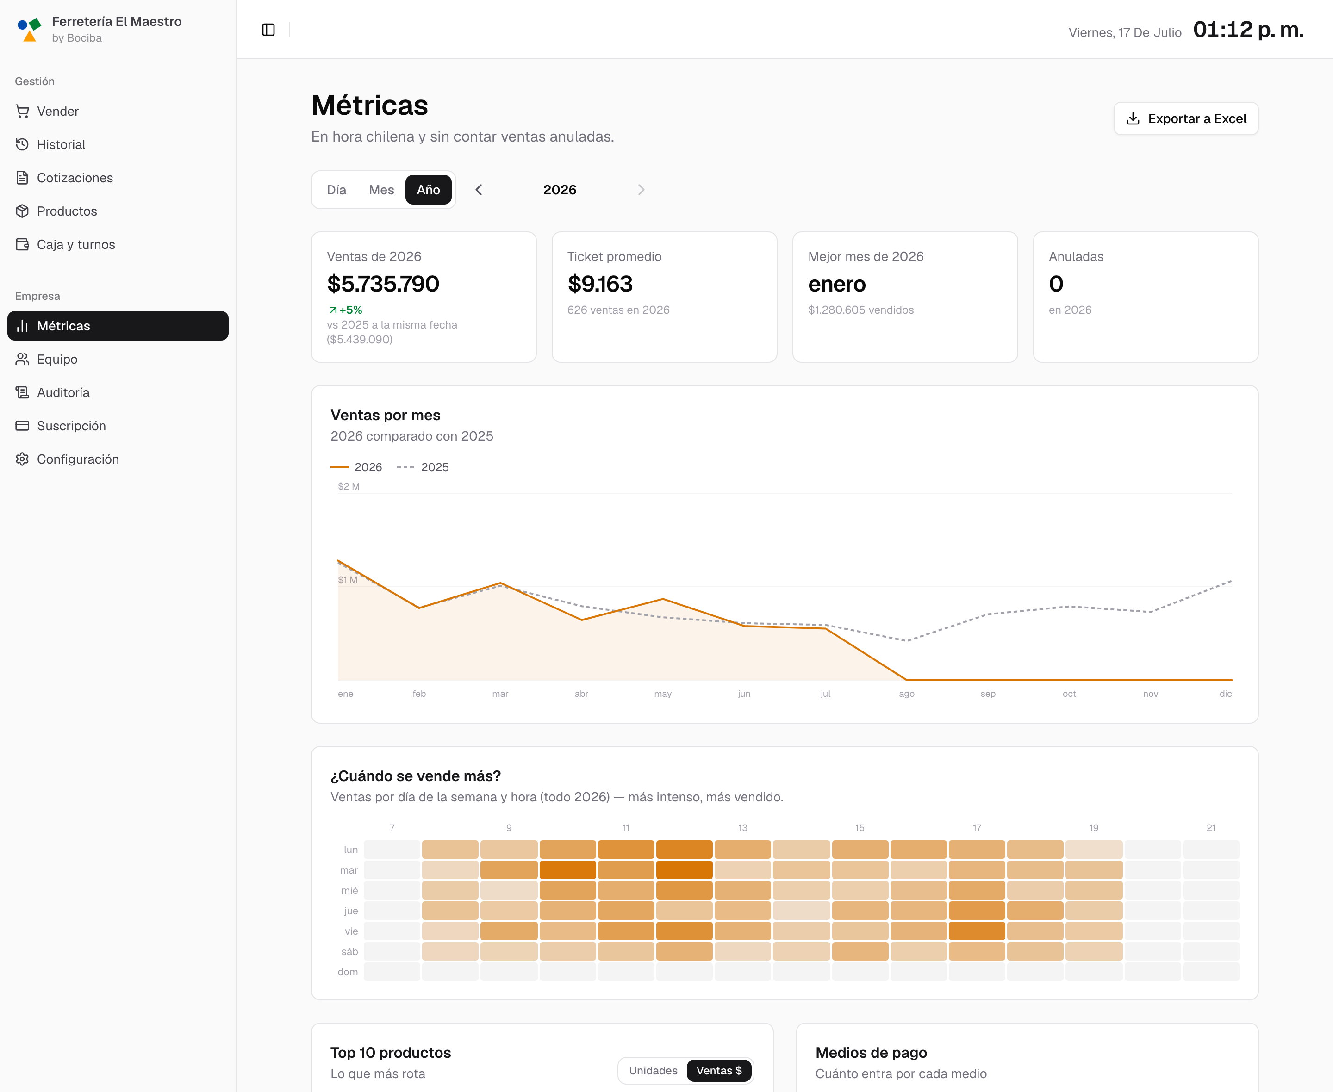This screenshot has height=1092, width=1333.
Task: Select the Año period view
Action: click(x=429, y=190)
